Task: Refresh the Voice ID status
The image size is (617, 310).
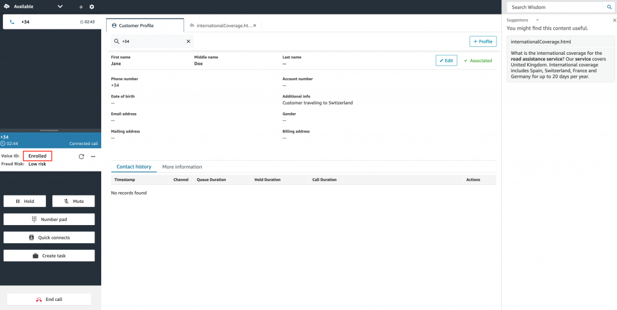Action: click(81, 157)
